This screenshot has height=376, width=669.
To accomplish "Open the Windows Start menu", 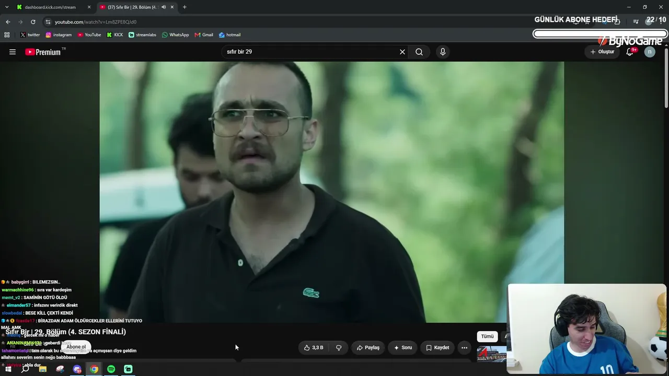I will (x=8, y=369).
